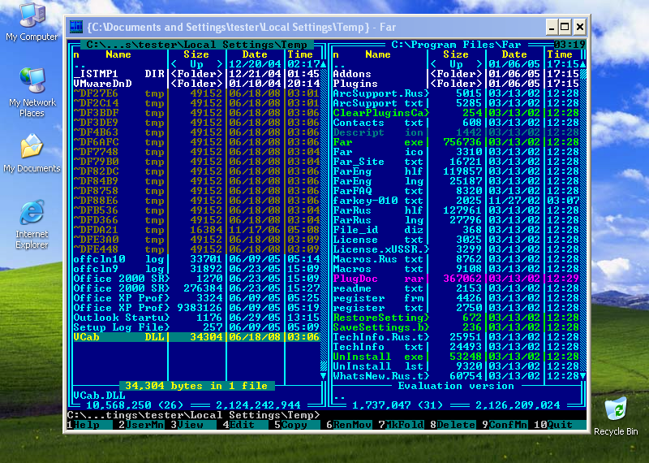Click right panel Size column header
Screen dimensions: 649x463
coord(455,54)
